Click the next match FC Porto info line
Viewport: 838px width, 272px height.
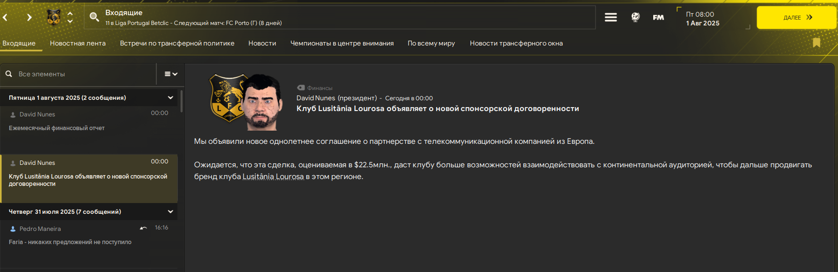coord(194,23)
